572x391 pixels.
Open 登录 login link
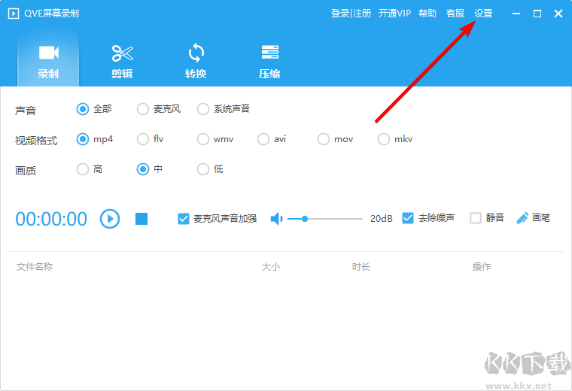coord(340,14)
